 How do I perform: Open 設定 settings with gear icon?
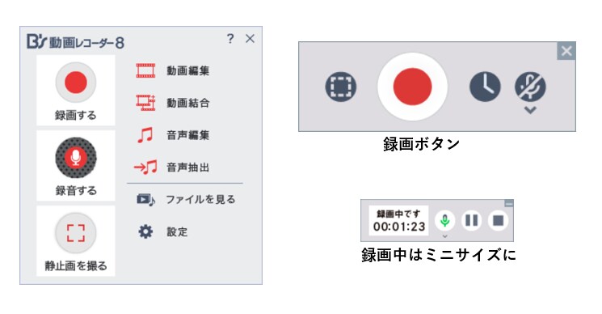coord(162,231)
